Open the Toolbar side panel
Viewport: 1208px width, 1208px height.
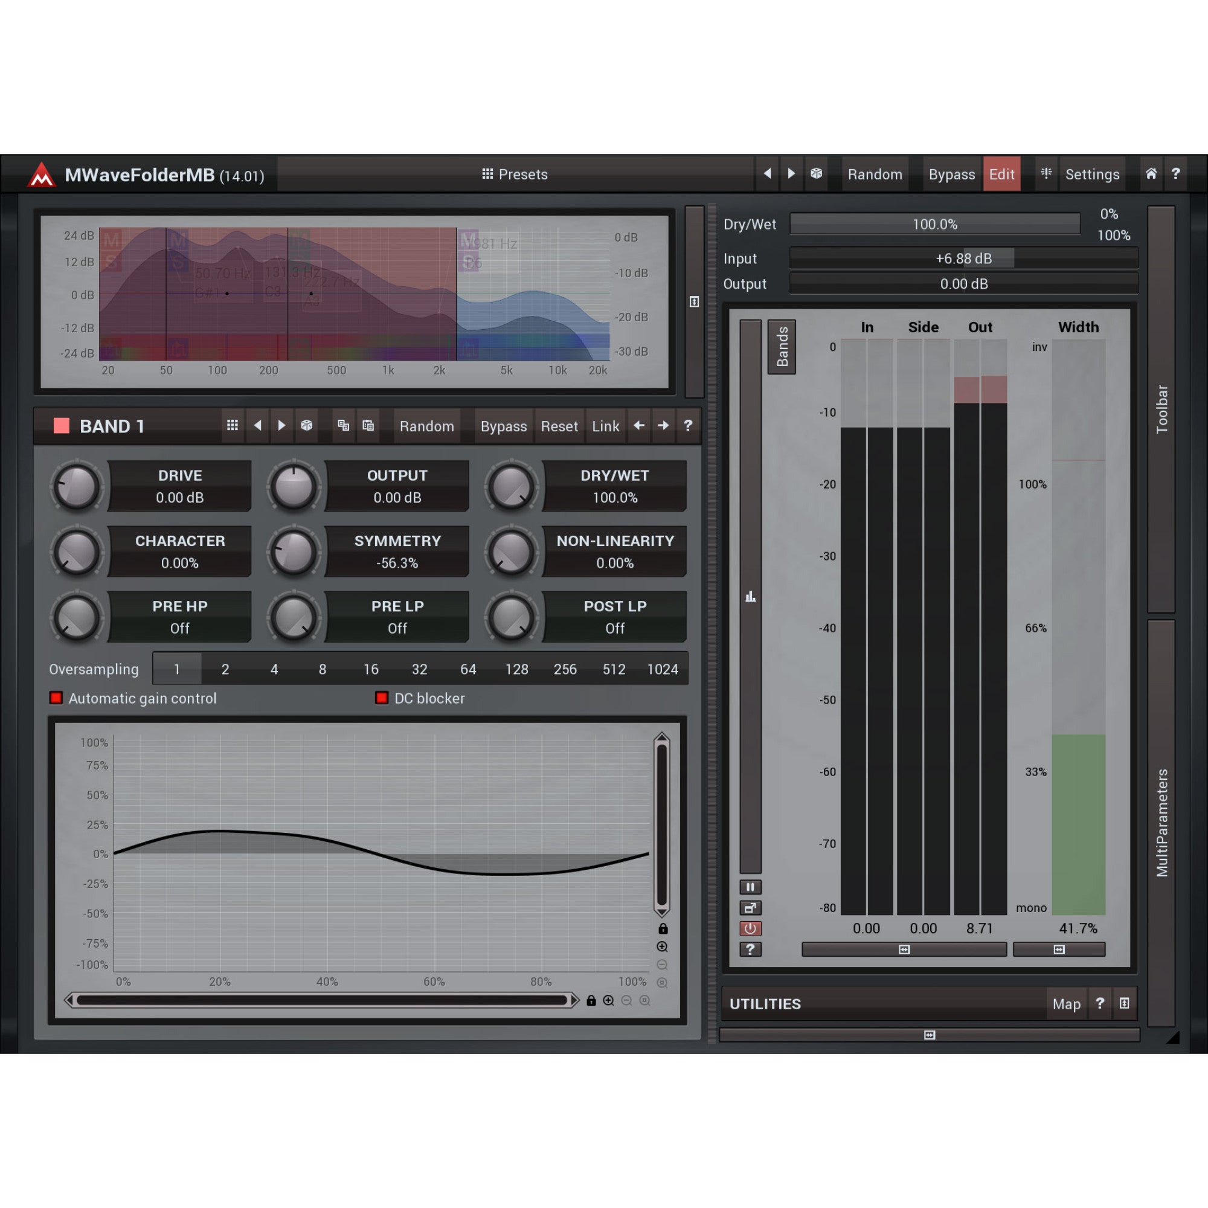[1161, 409]
